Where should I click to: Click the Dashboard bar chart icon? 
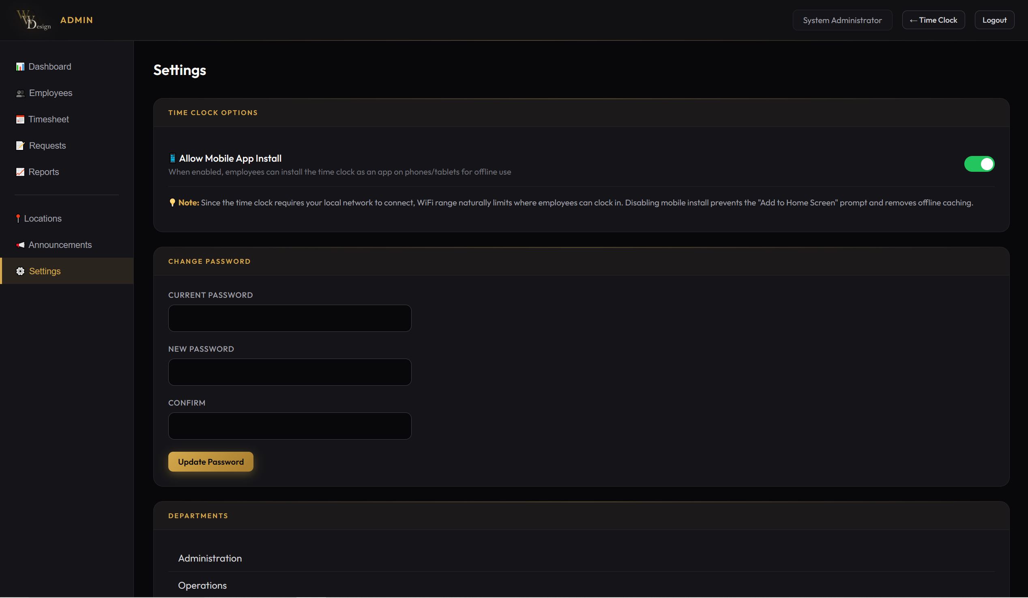coord(20,66)
